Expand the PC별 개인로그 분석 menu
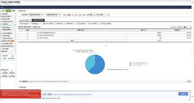194x103 pixels. (8, 22)
